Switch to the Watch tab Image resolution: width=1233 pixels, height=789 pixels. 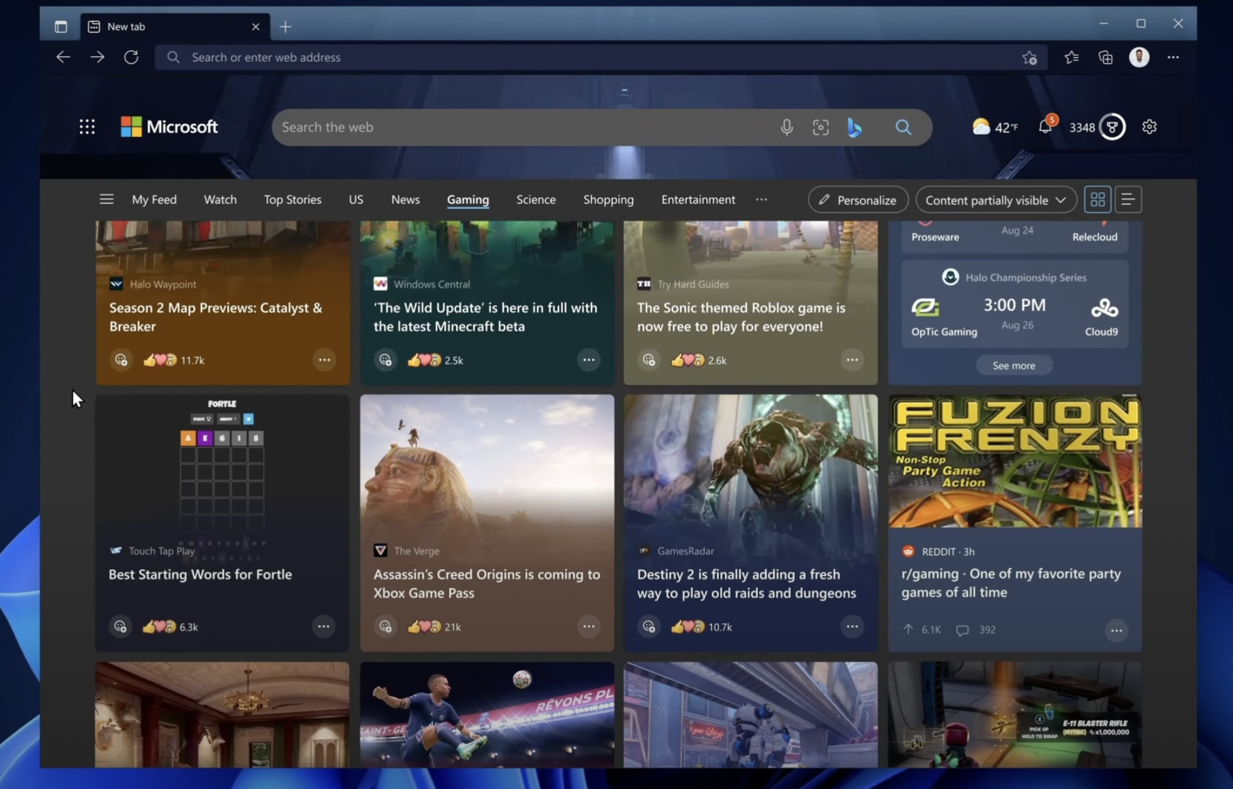pos(220,200)
